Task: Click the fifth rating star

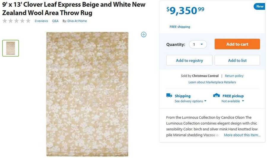Action: 28,21
